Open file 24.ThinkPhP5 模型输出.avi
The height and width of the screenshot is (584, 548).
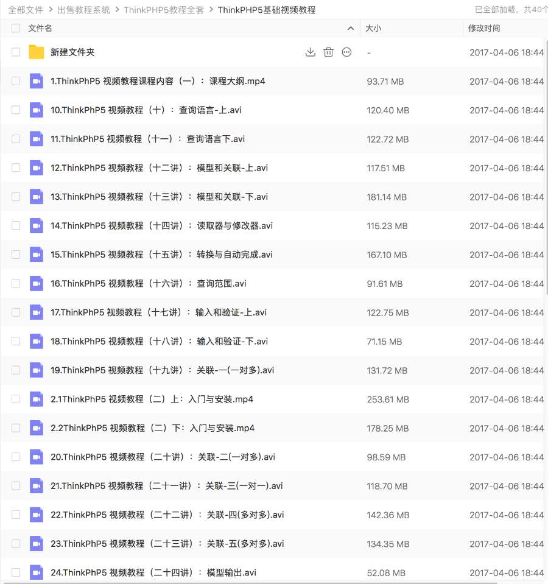point(153,573)
